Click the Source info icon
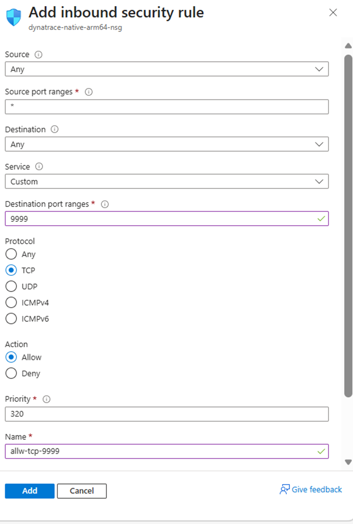 (x=39, y=54)
